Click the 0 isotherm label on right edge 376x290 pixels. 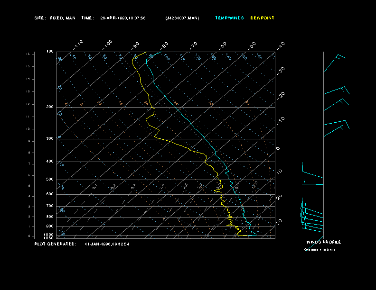[278, 148]
